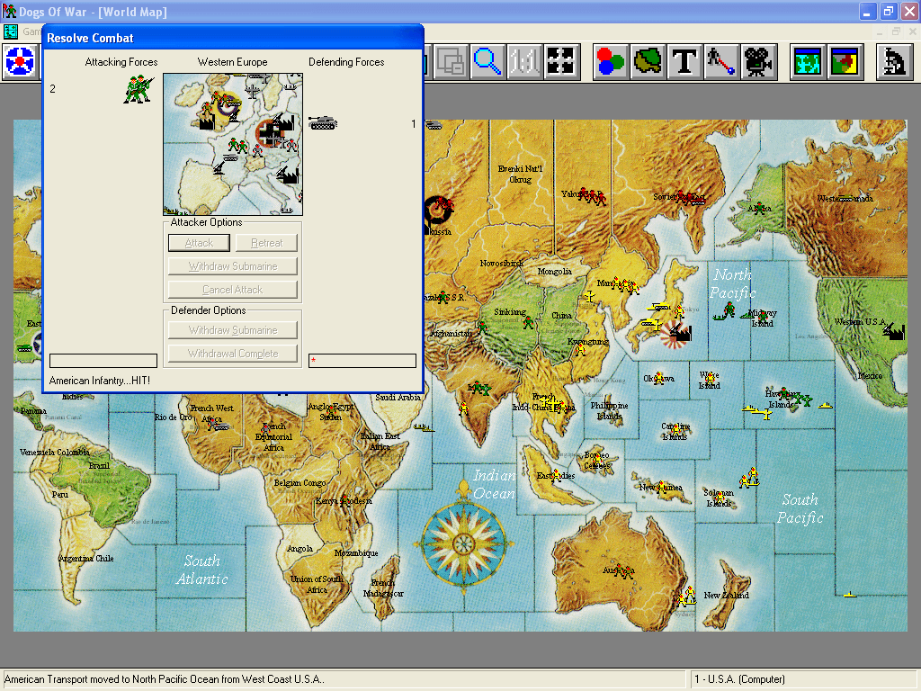Click the Western Europe combat map thumbnail
The image size is (921, 691).
click(x=233, y=145)
